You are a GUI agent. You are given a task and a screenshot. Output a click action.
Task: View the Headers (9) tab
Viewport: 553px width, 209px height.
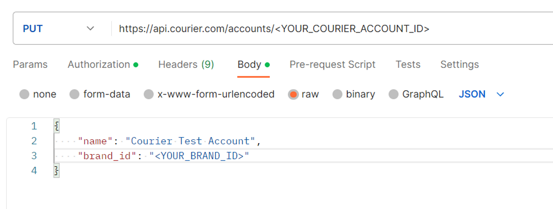186,64
